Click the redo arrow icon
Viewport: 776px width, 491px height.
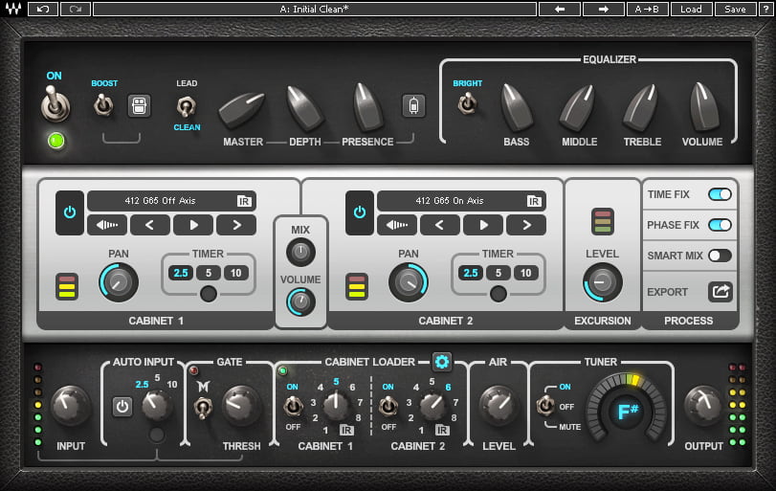click(x=76, y=9)
